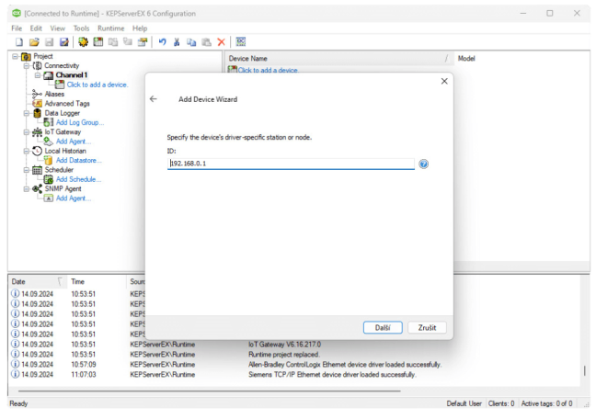
Task: Click Add Agent under SNMP Agent
Action: coord(74,198)
